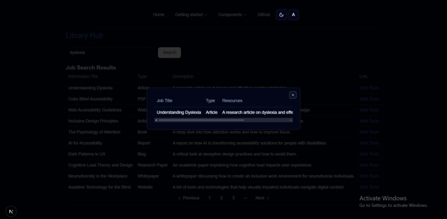Click the pagination ellipsis for more pages

pyautogui.click(x=246, y=198)
